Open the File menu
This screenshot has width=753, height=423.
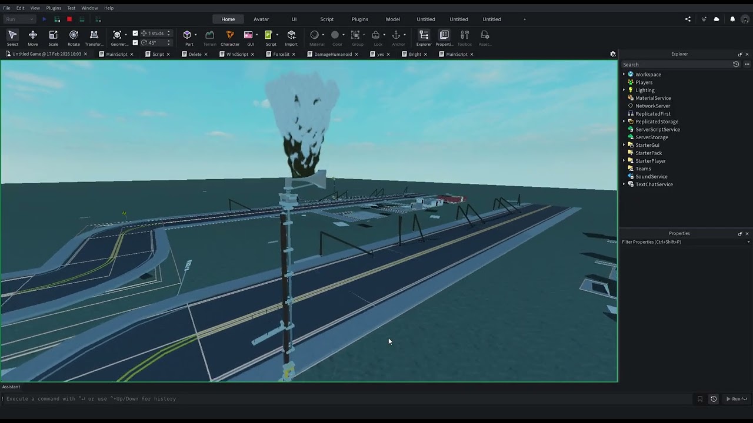coord(6,8)
